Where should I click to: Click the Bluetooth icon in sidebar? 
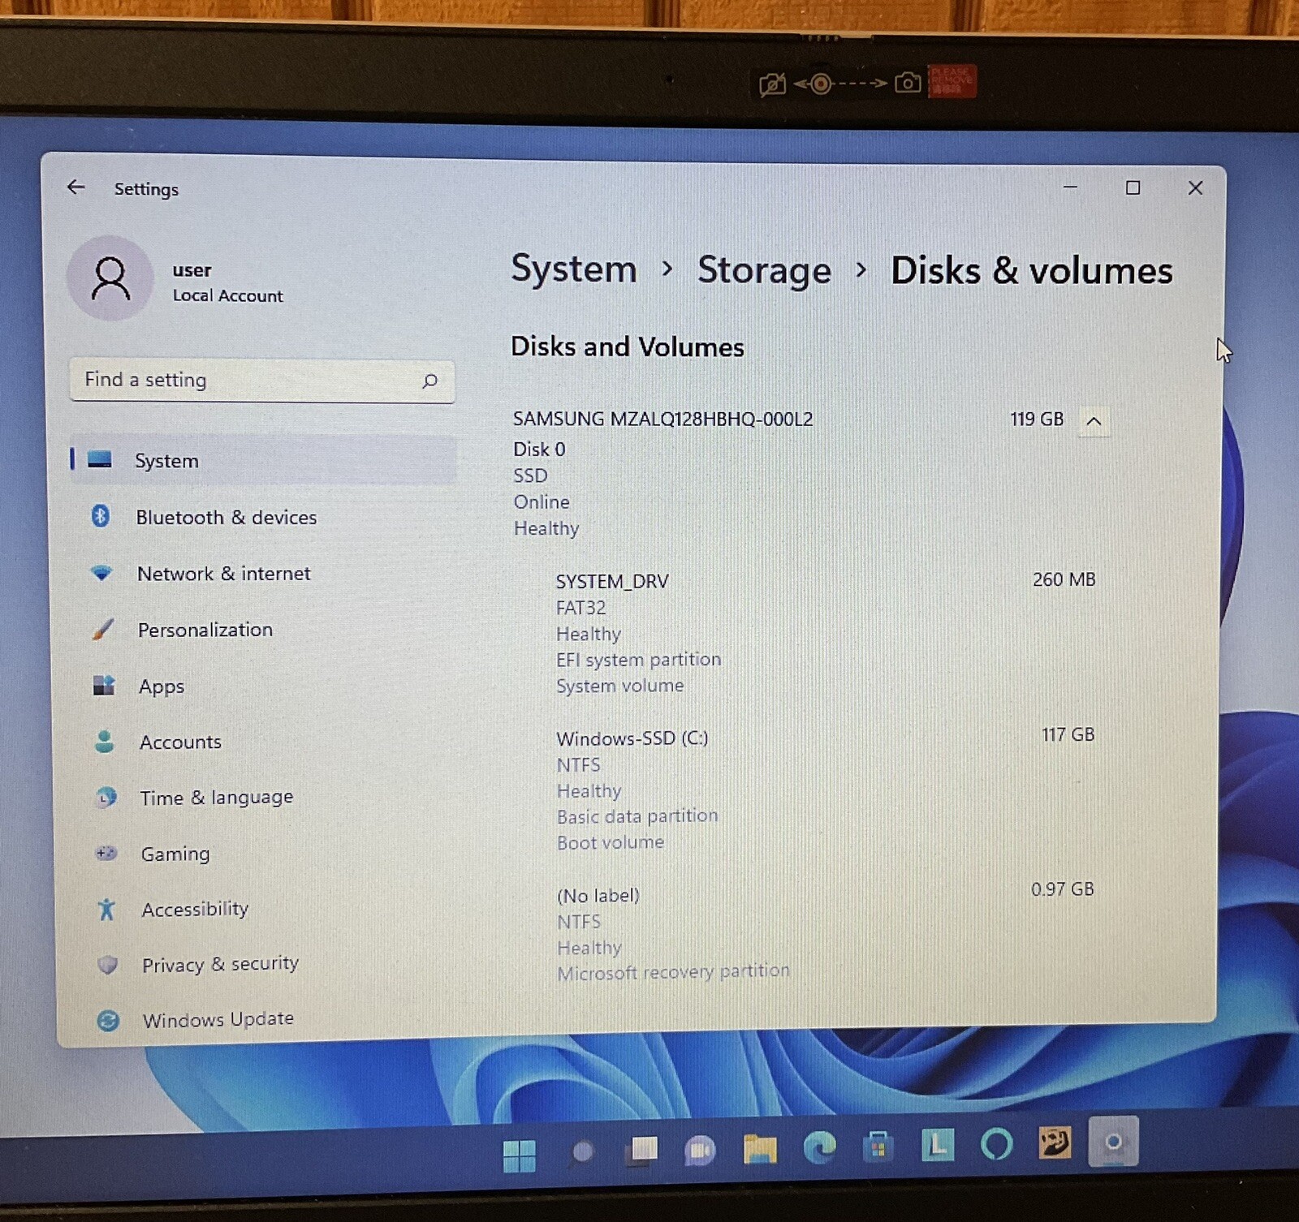[101, 515]
